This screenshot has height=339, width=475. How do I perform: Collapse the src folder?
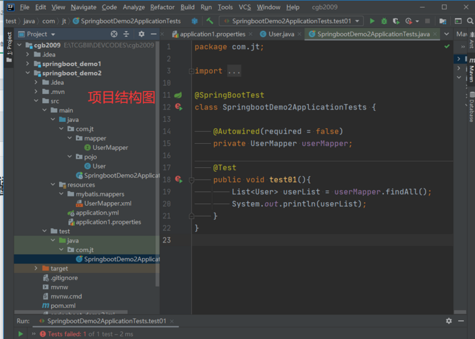[36, 100]
